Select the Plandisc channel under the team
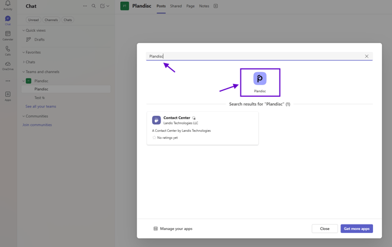The height and width of the screenshot is (247, 392). (x=66, y=89)
